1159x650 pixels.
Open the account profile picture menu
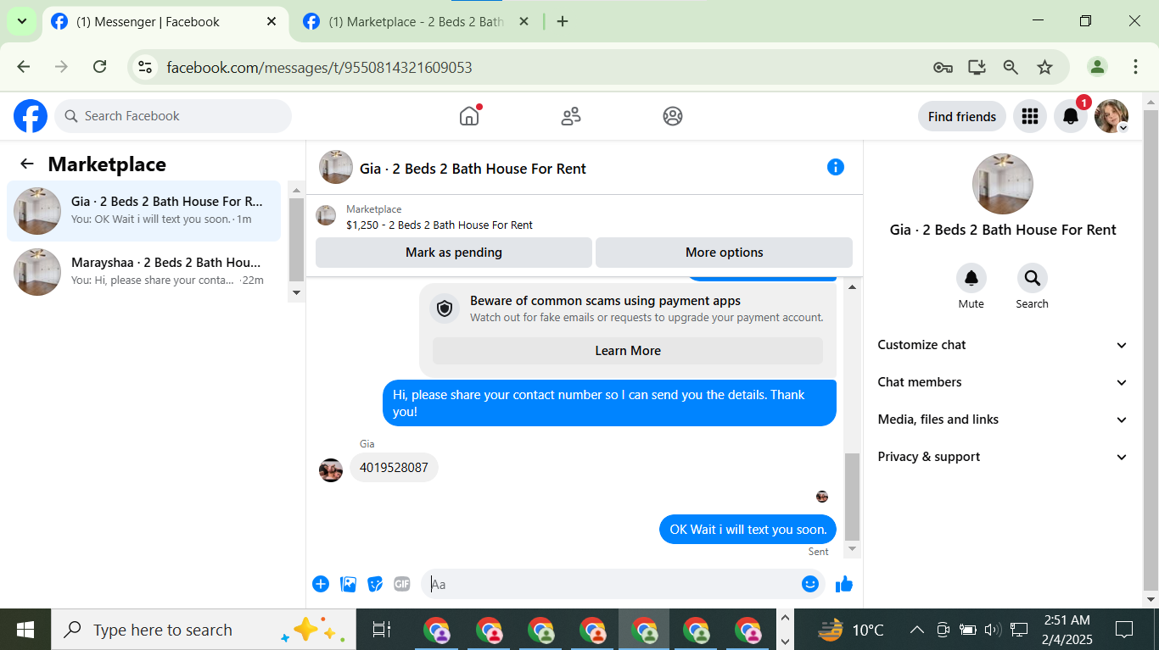pos(1111,116)
